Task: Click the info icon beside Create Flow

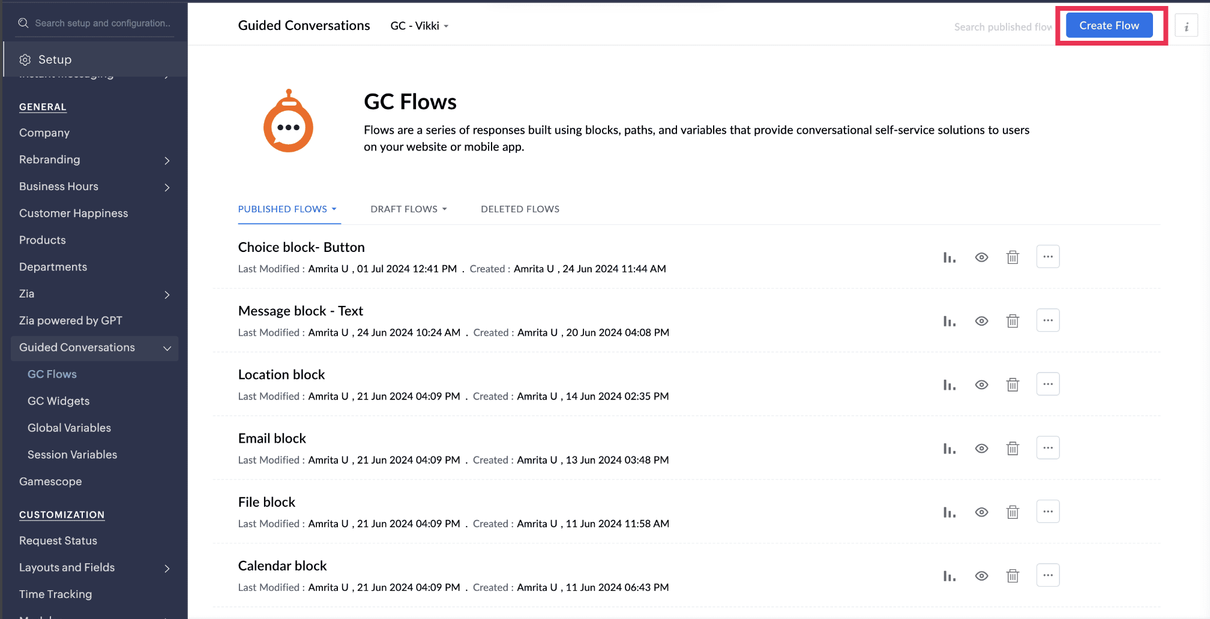Action: [x=1186, y=26]
